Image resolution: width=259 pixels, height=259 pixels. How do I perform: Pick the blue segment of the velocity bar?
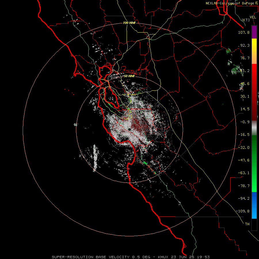[x=254, y=205]
